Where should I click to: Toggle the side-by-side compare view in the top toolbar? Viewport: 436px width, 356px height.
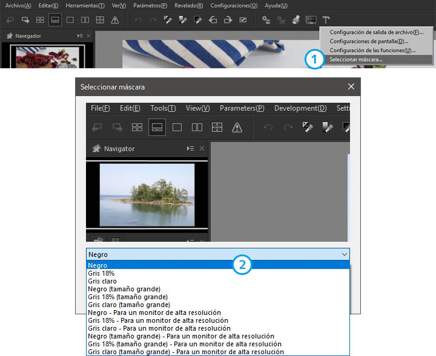coord(85,20)
